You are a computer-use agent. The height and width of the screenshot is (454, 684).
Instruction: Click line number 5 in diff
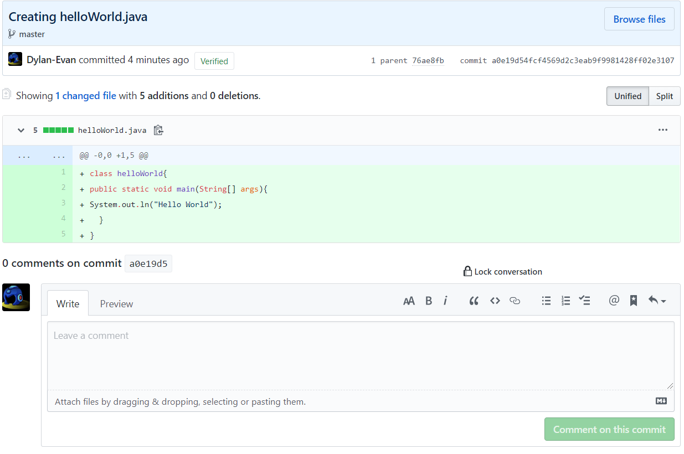tap(63, 234)
